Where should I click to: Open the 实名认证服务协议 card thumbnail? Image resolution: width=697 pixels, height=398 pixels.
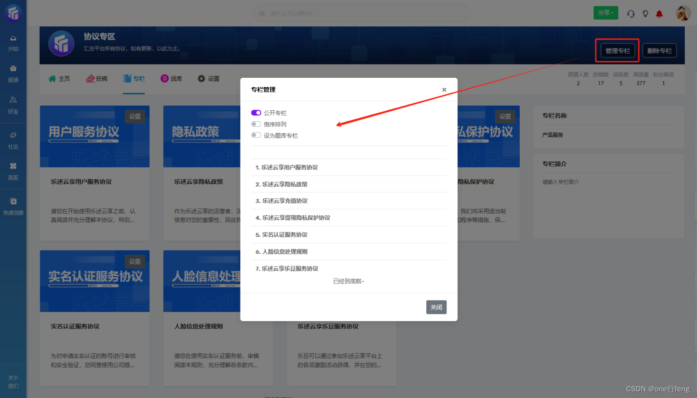pos(95,281)
